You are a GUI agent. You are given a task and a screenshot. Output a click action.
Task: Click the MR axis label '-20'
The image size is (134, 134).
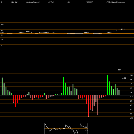[x=131, y=101]
